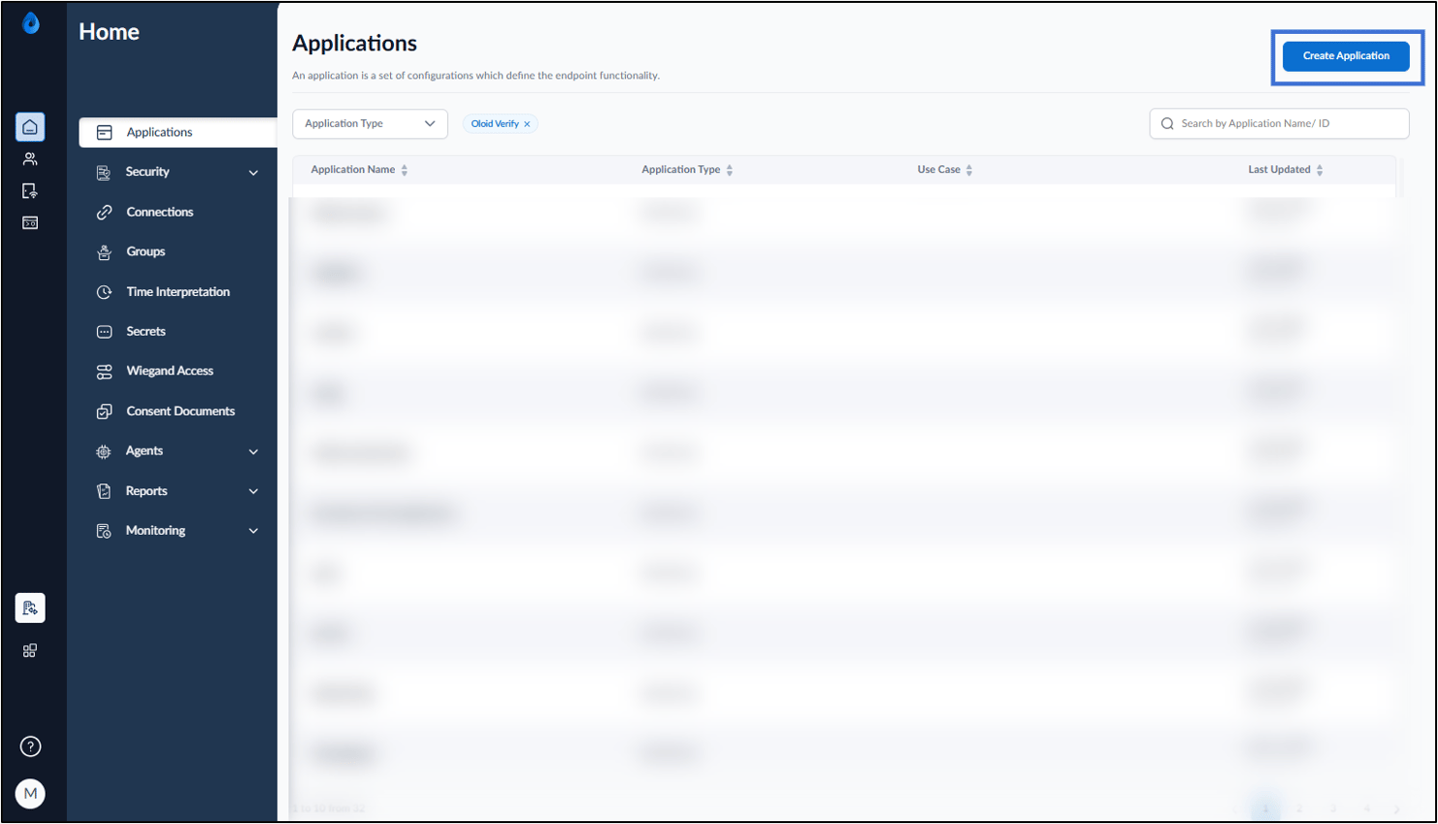
Task: Open the users icon in left rail
Action: 30,159
